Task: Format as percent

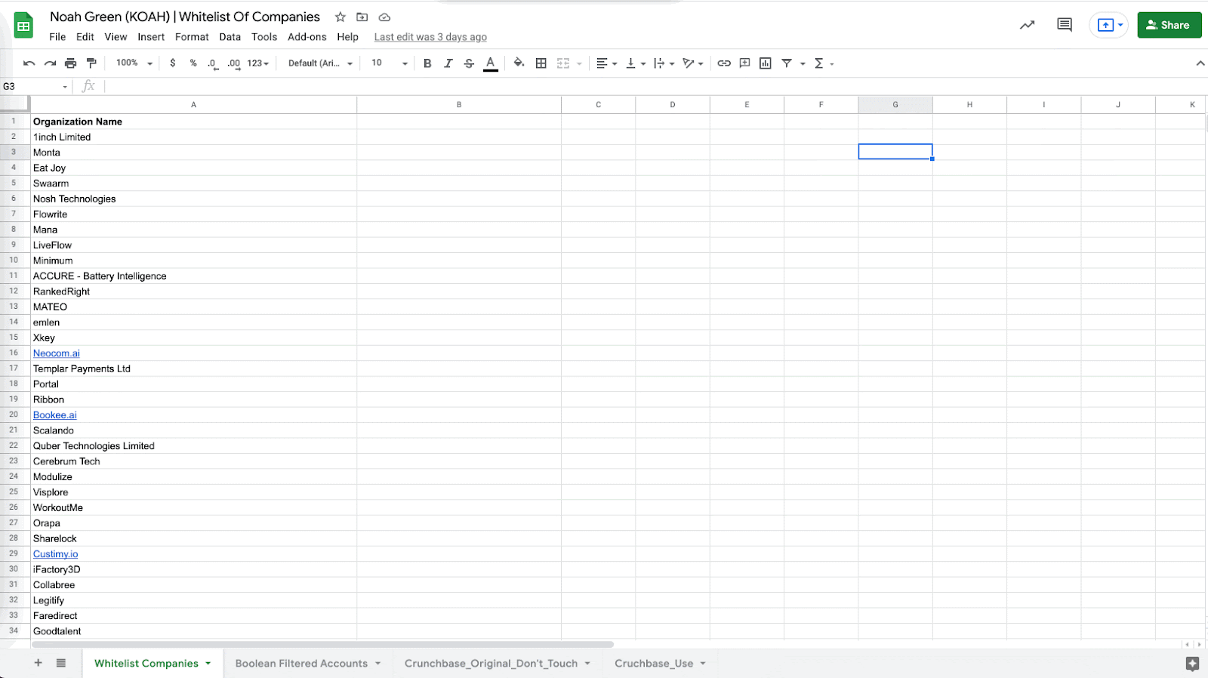Action: coord(193,63)
